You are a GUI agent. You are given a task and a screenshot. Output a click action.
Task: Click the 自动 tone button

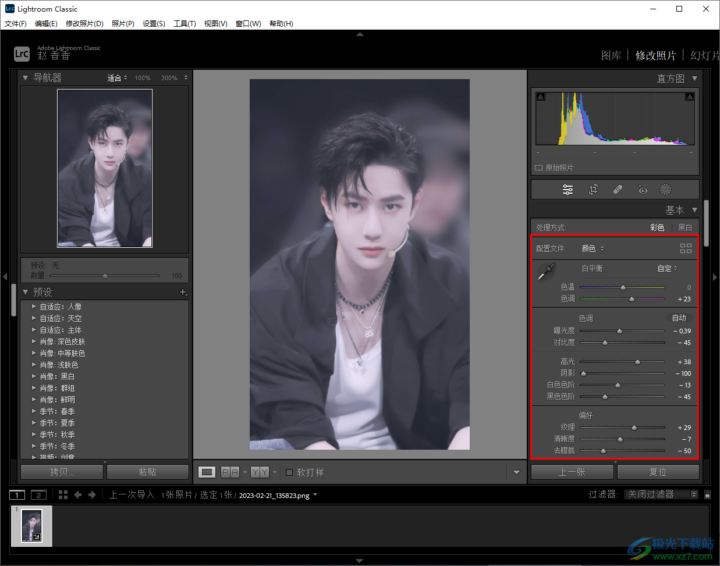[679, 318]
